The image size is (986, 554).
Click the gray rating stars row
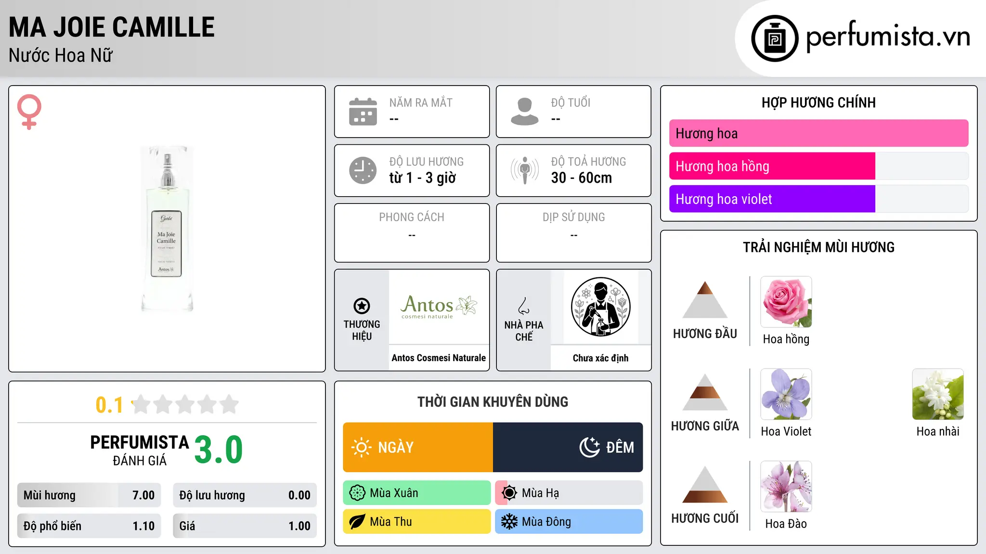185,404
